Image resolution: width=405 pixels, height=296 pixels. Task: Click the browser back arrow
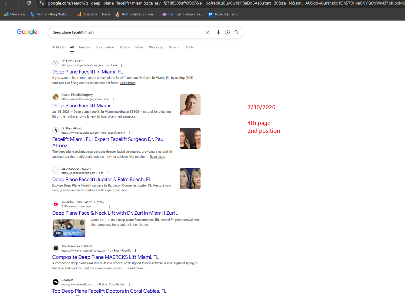coord(7,3)
